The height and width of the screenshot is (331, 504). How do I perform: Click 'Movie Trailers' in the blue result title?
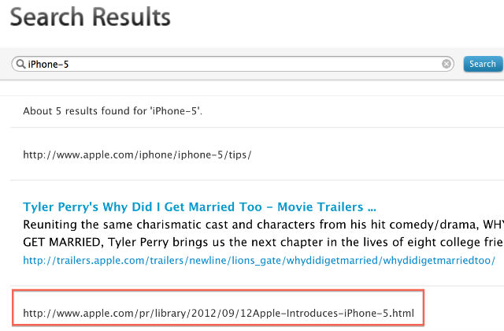tap(321, 206)
